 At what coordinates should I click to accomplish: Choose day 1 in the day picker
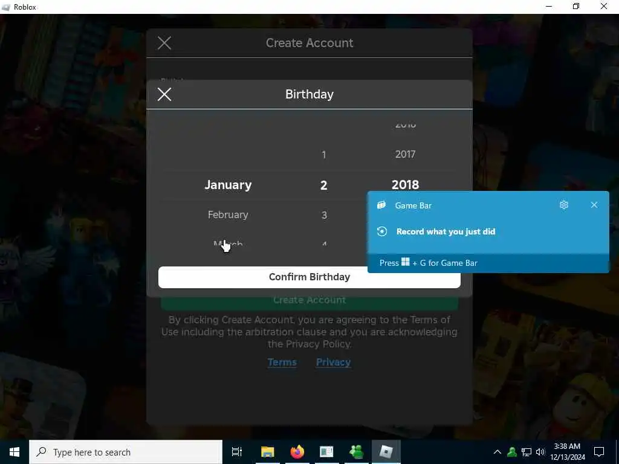[x=324, y=155]
